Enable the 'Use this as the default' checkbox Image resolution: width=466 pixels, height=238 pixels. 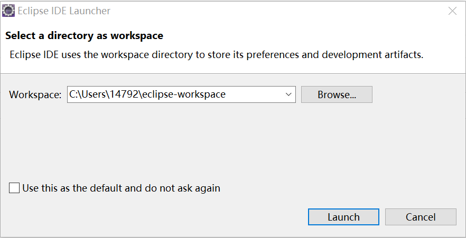[14, 188]
